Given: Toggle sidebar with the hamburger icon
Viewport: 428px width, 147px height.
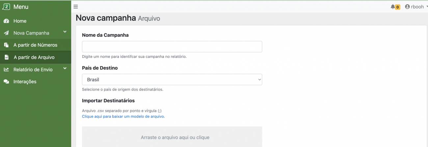Looking at the screenshot, I should (x=76, y=7).
